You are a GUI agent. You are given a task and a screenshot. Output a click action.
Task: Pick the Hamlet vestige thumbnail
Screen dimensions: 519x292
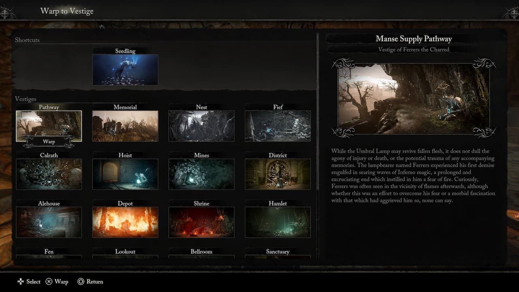click(x=278, y=222)
